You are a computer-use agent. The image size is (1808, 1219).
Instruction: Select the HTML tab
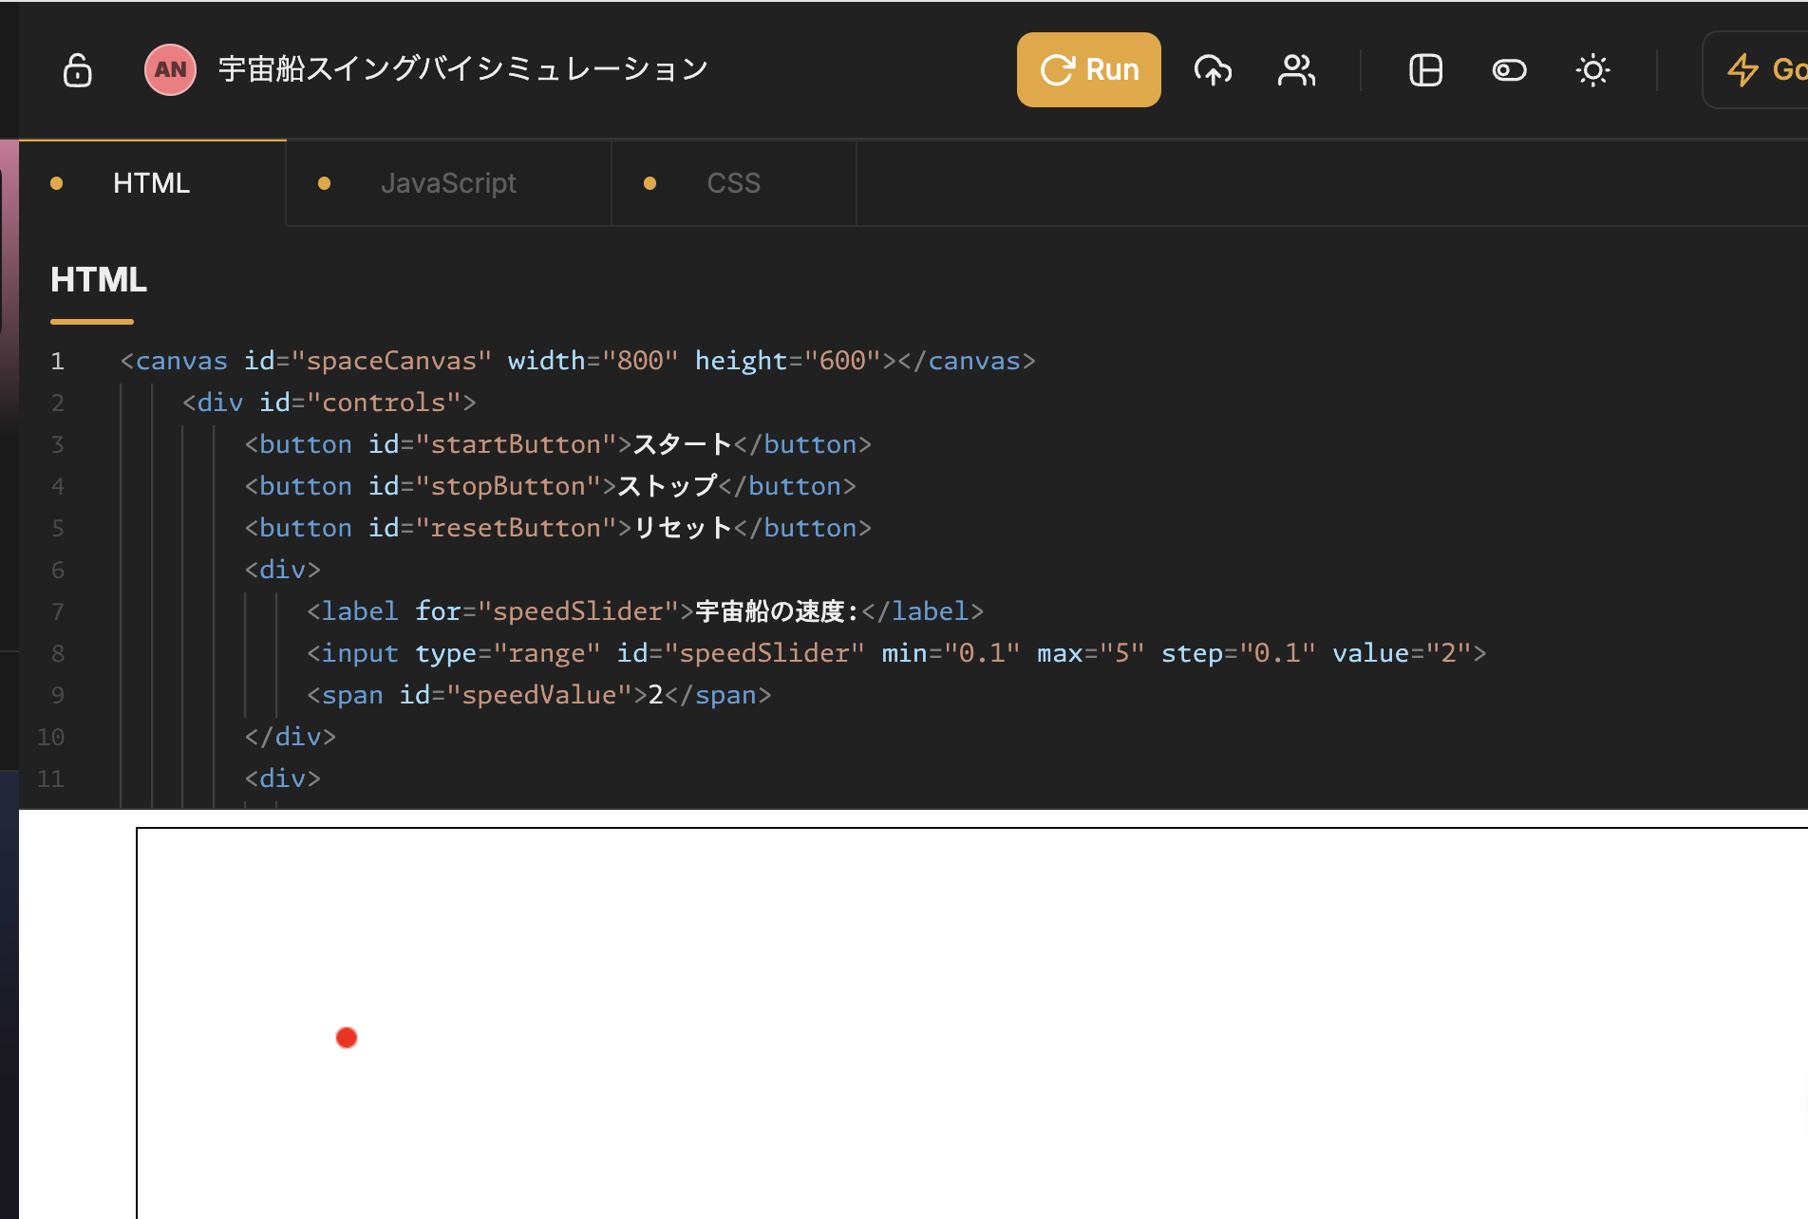tap(151, 183)
